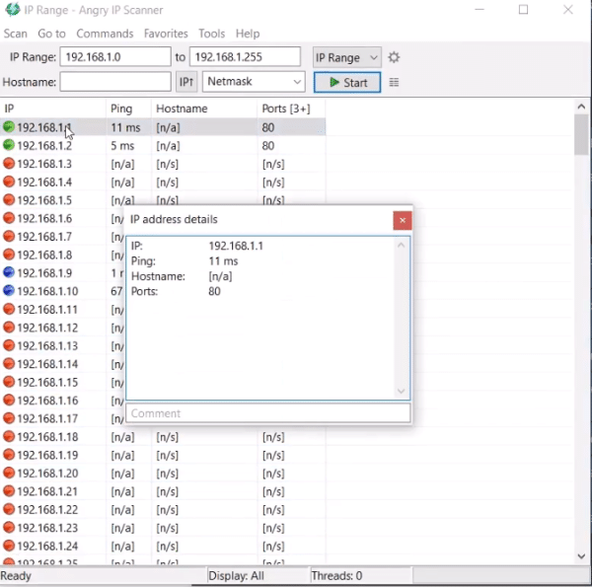Open the Tools menu
Viewport: 592px width, 587px height.
211,34
